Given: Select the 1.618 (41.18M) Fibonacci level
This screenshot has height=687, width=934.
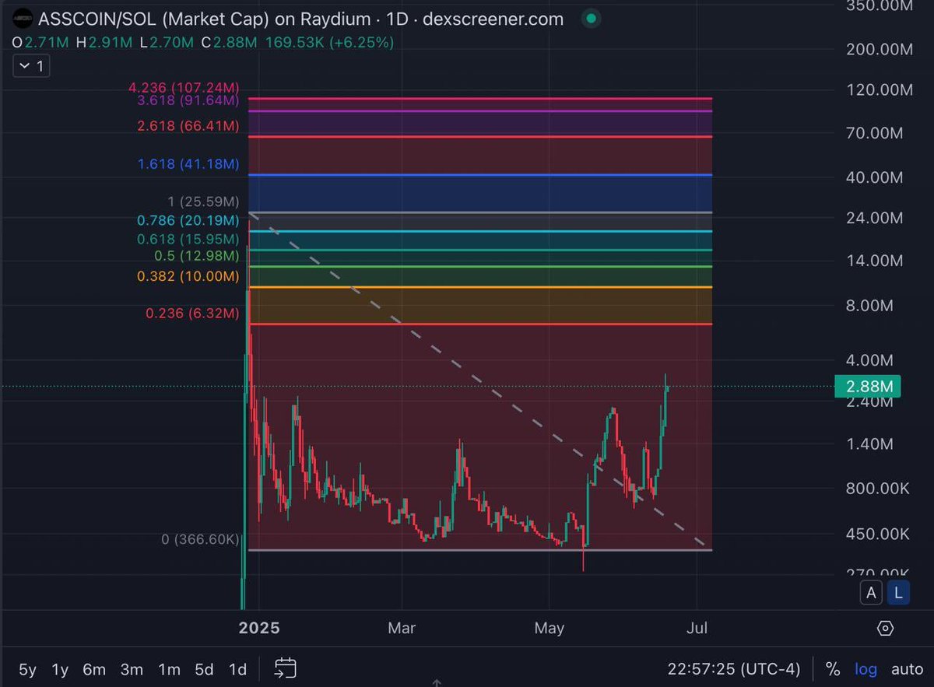Looking at the screenshot, I should pos(188,164).
